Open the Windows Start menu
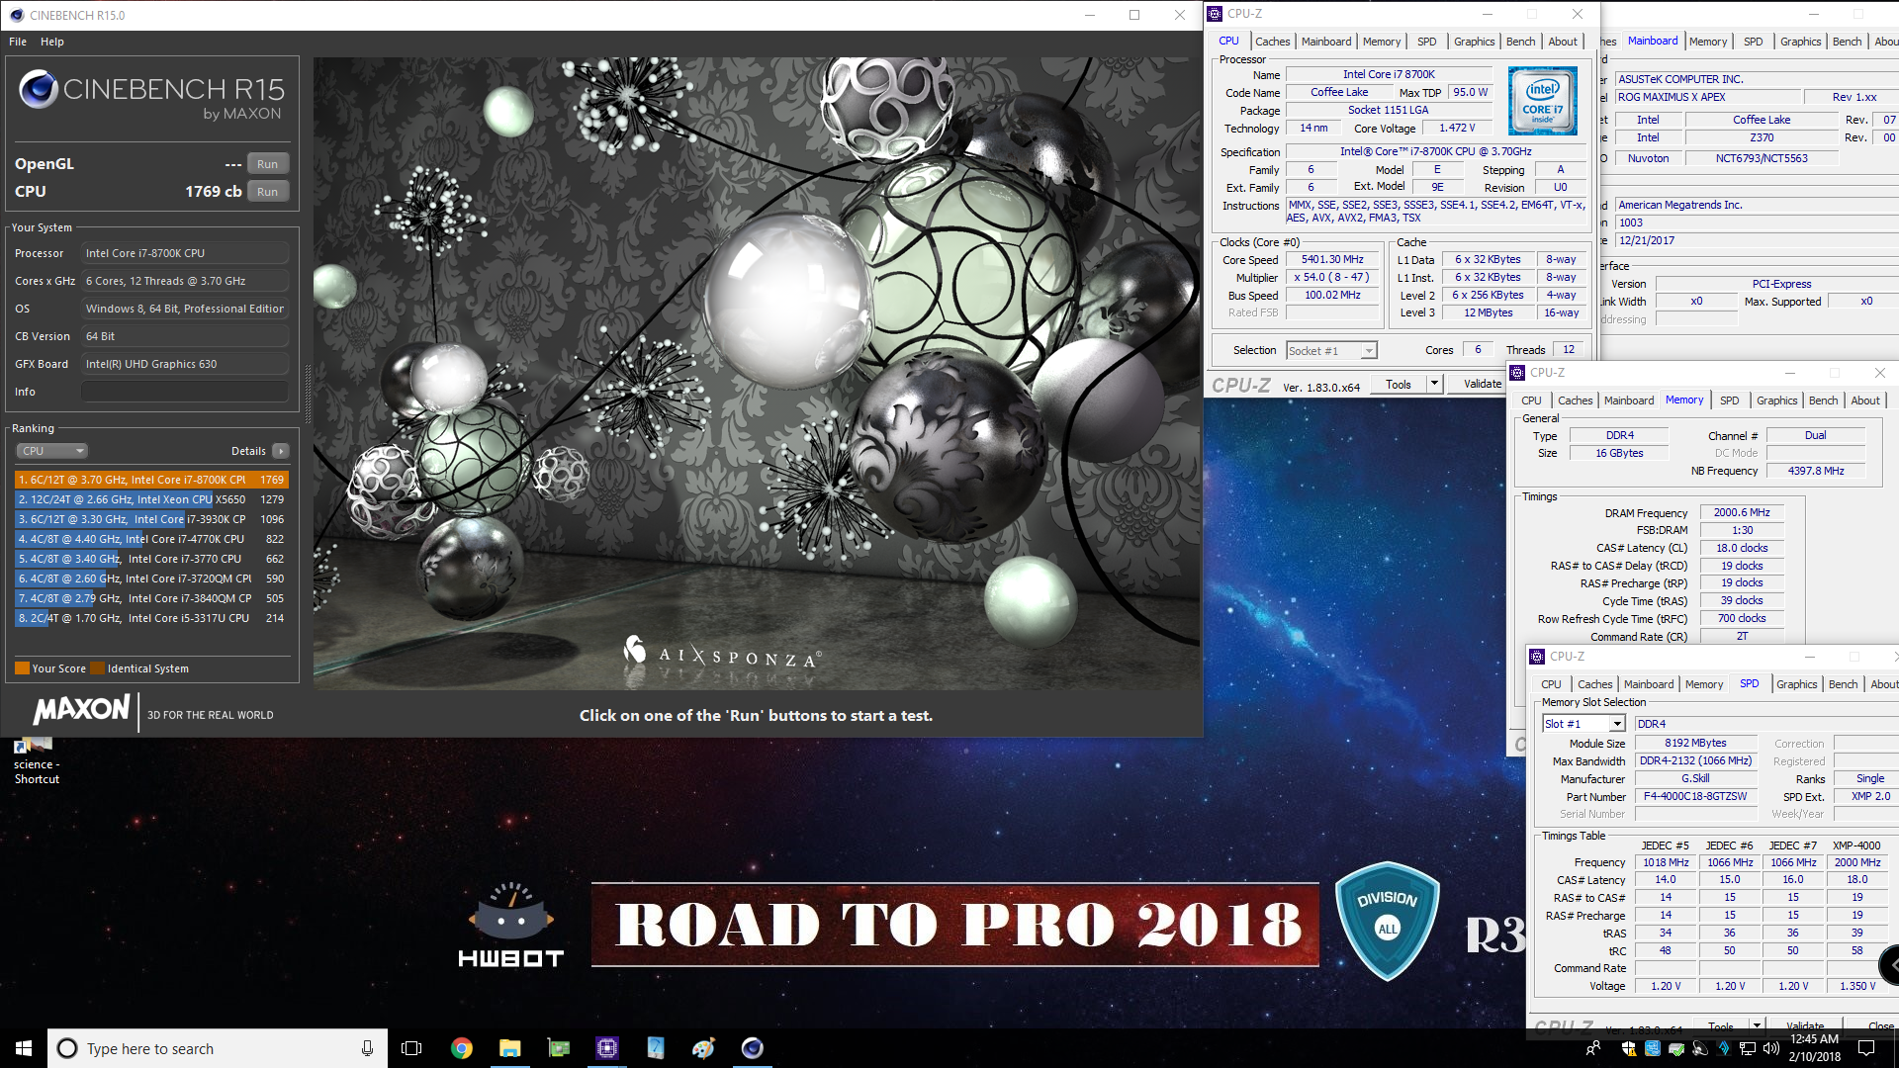Image resolution: width=1899 pixels, height=1068 pixels. 24,1048
